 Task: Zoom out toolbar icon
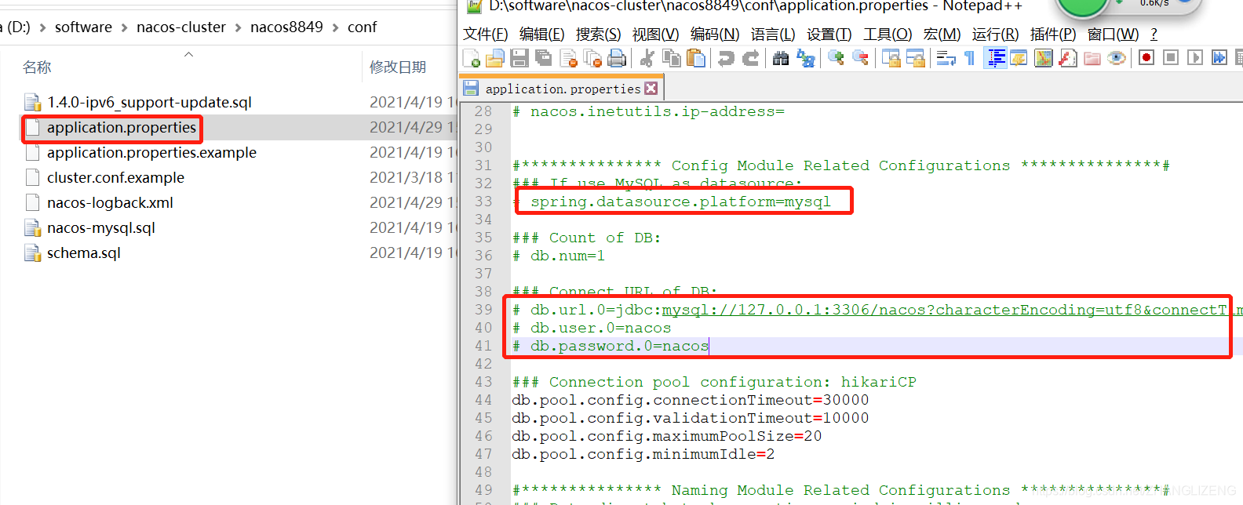[861, 58]
